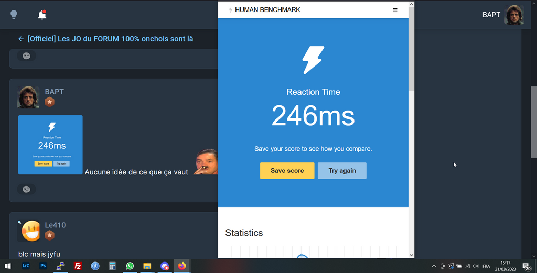
Task: Click the large lightning bolt graphic
Action: 313,60
